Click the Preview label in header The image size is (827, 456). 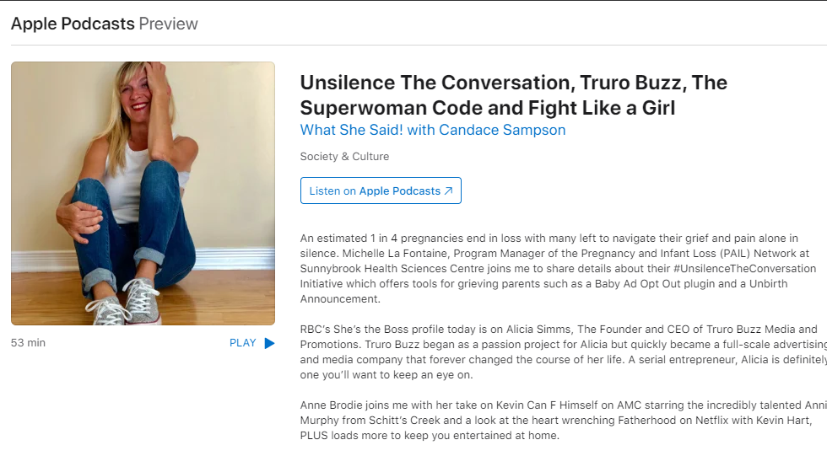coord(169,24)
